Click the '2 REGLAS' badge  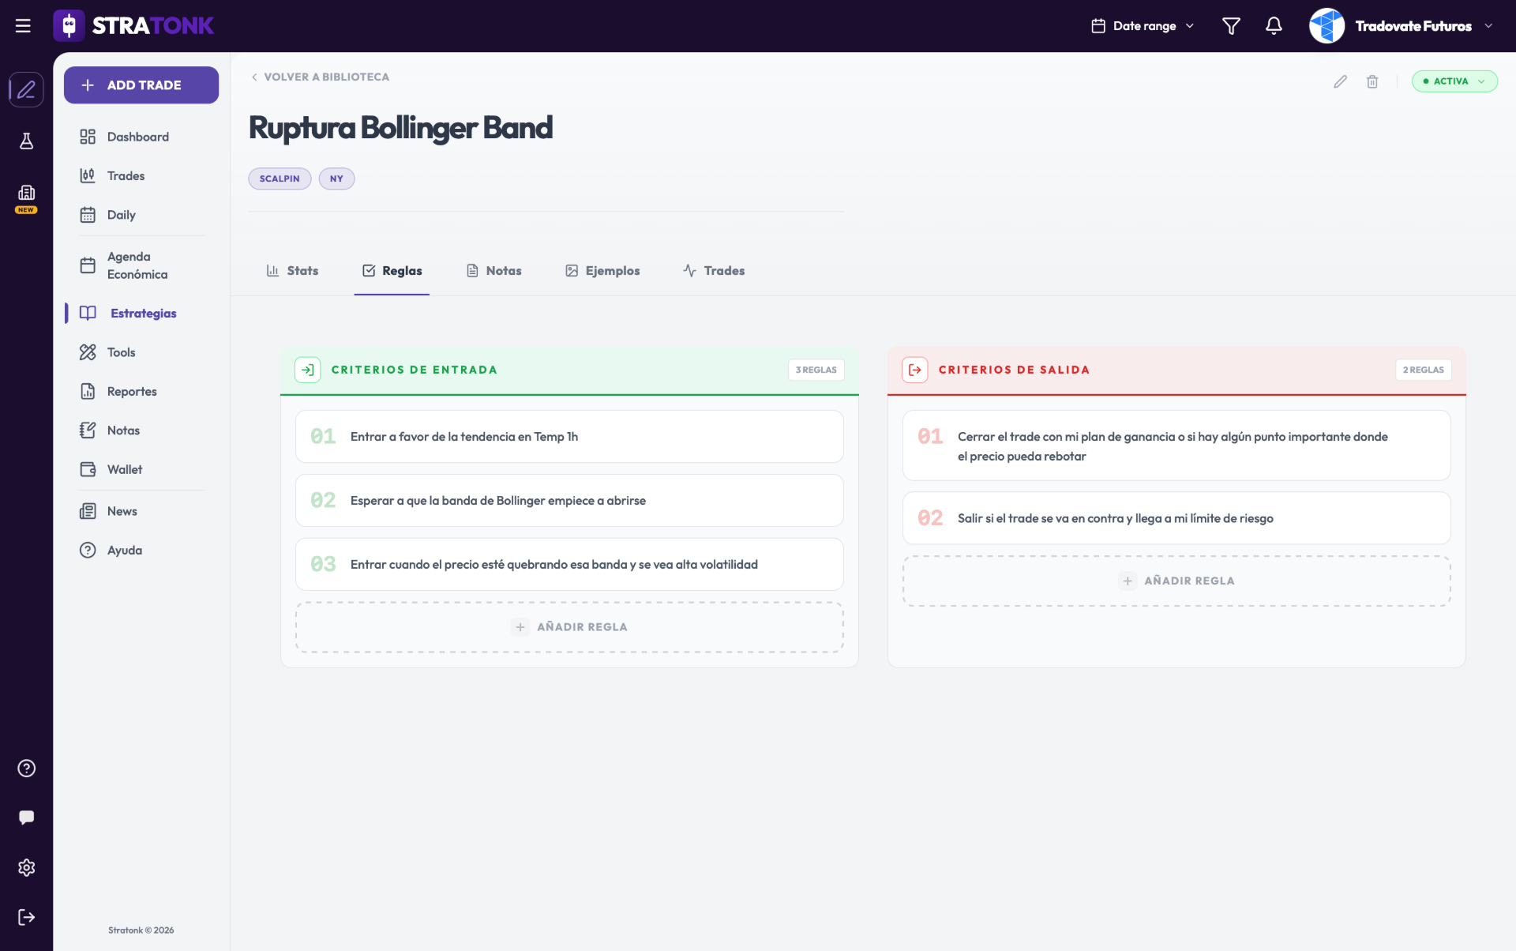coord(1423,370)
